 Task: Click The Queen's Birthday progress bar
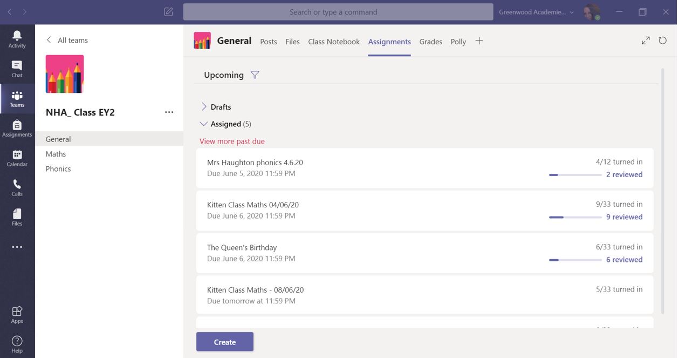pos(575,260)
